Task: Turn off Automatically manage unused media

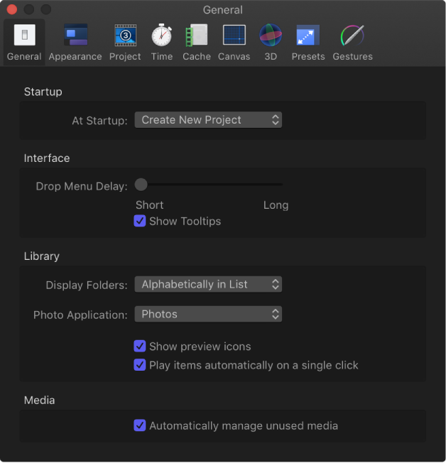Action: pos(140,425)
